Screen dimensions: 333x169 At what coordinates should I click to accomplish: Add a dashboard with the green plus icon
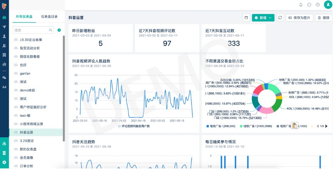[x=59, y=30]
